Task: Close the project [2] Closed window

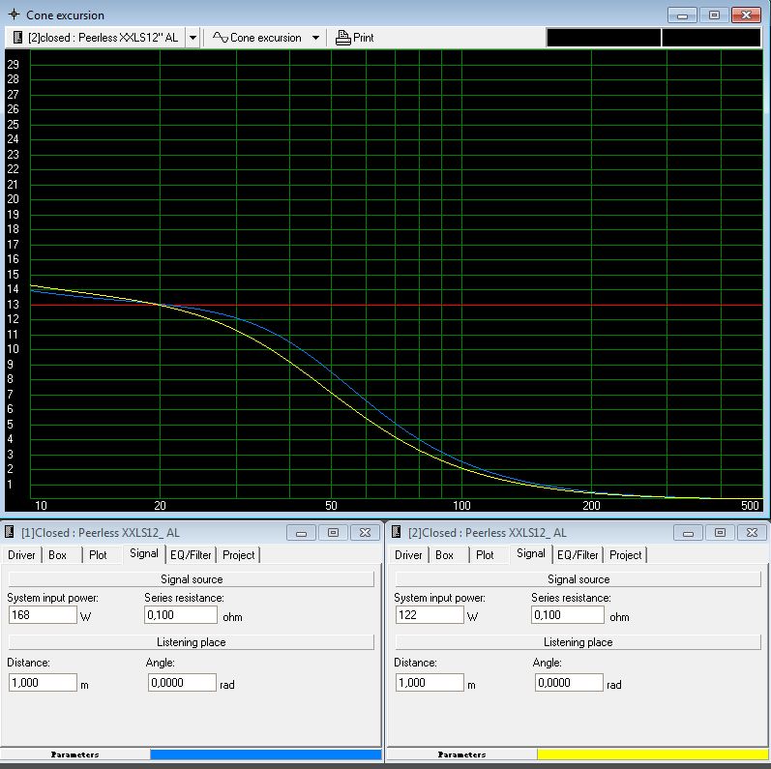Action: click(751, 532)
